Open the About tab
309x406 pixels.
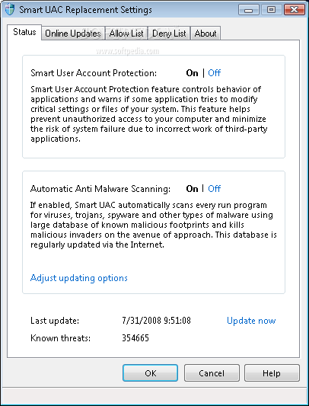click(205, 34)
